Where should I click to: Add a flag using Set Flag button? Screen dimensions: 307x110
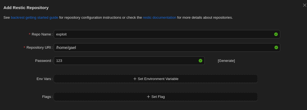[156, 97]
